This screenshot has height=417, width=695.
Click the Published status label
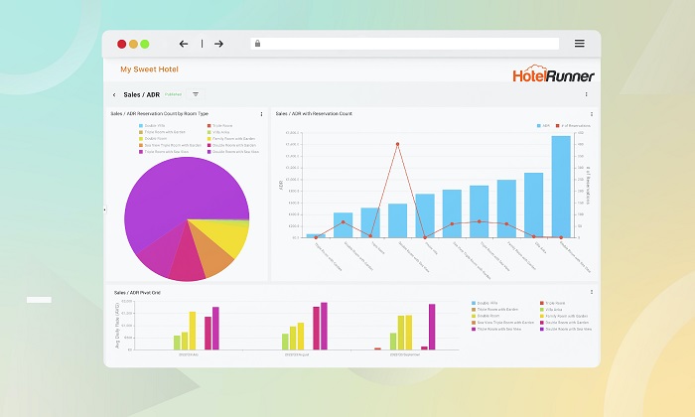pos(173,94)
